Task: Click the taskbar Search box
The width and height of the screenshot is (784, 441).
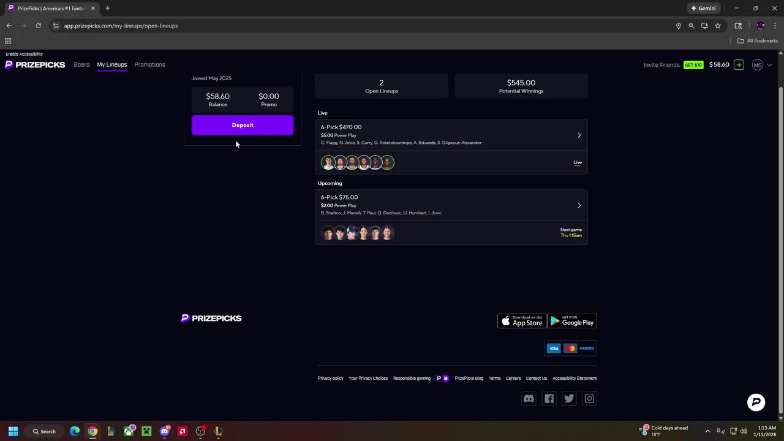Action: 45,431
